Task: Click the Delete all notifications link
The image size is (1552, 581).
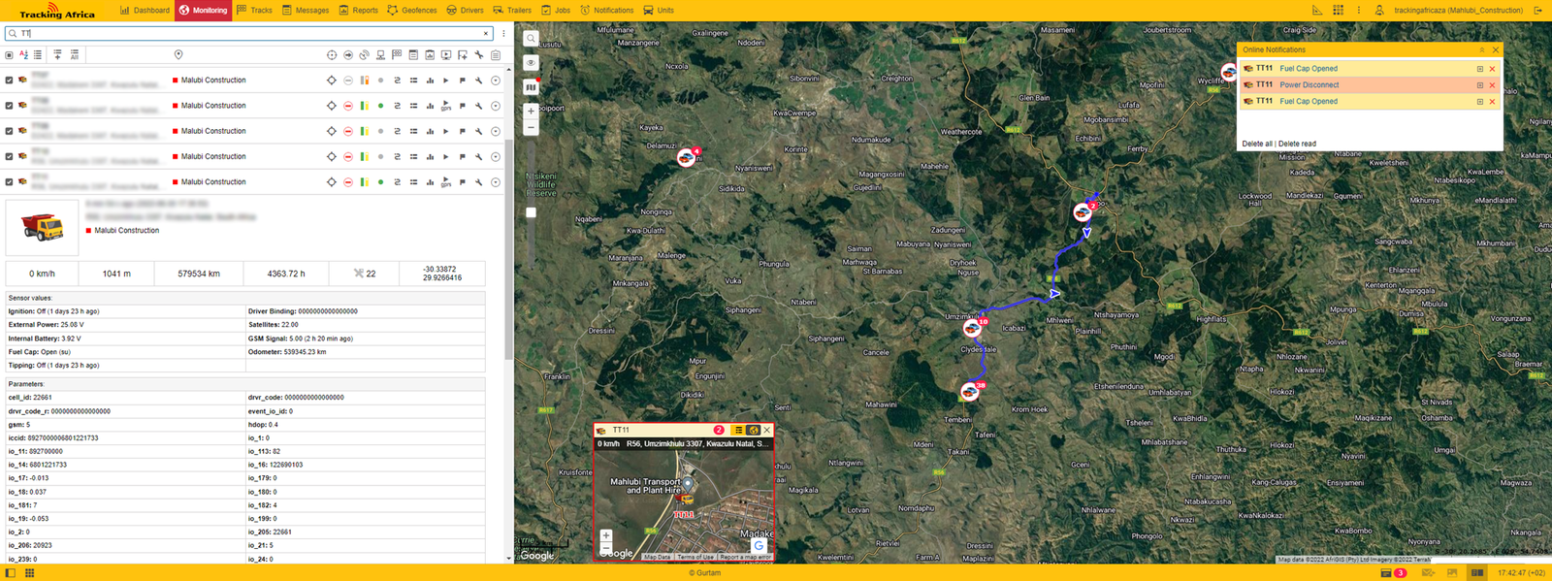Action: point(1257,144)
